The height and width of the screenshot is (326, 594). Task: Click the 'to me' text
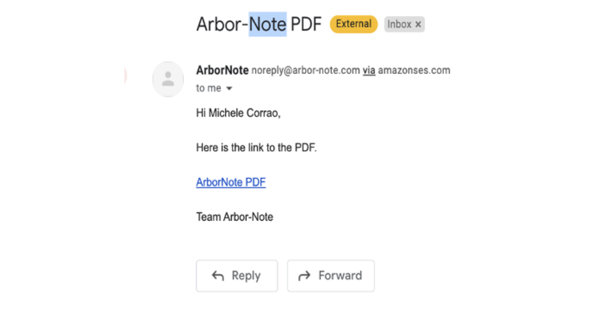tap(208, 88)
